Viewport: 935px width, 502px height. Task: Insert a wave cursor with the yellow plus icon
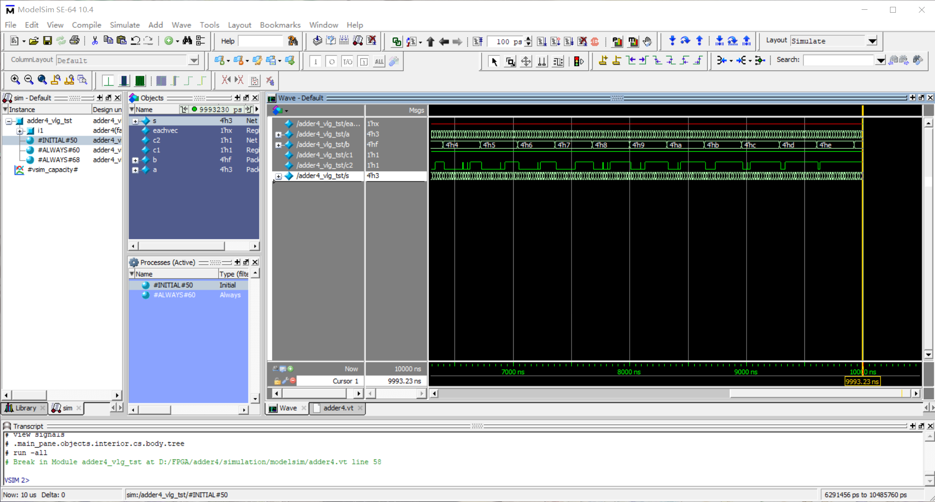603,61
